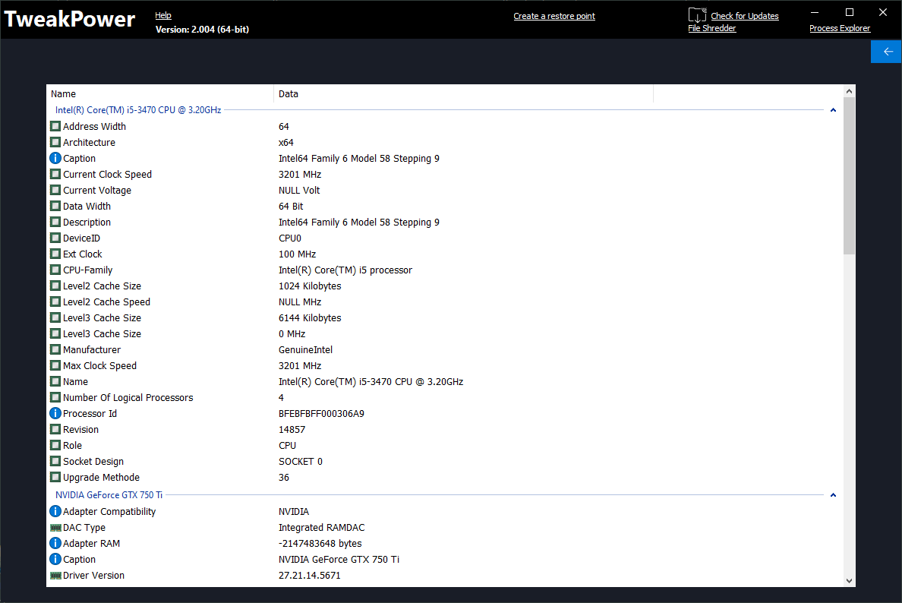This screenshot has width=902, height=603.
Task: Click the Name column header
Action: pos(64,94)
